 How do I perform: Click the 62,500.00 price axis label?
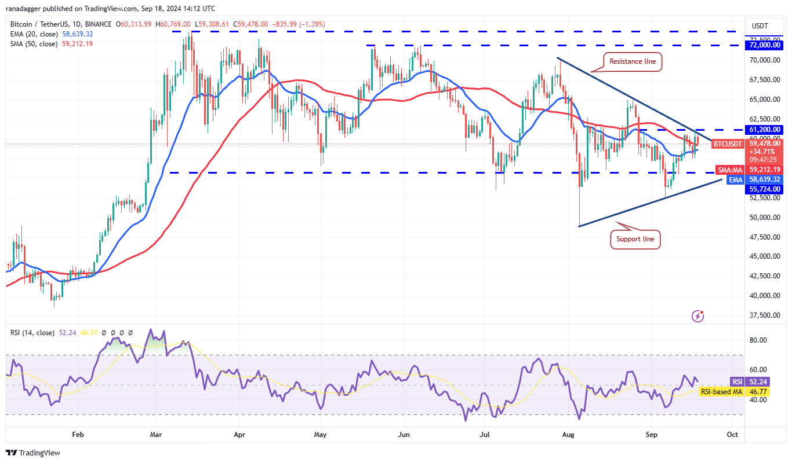pos(765,119)
